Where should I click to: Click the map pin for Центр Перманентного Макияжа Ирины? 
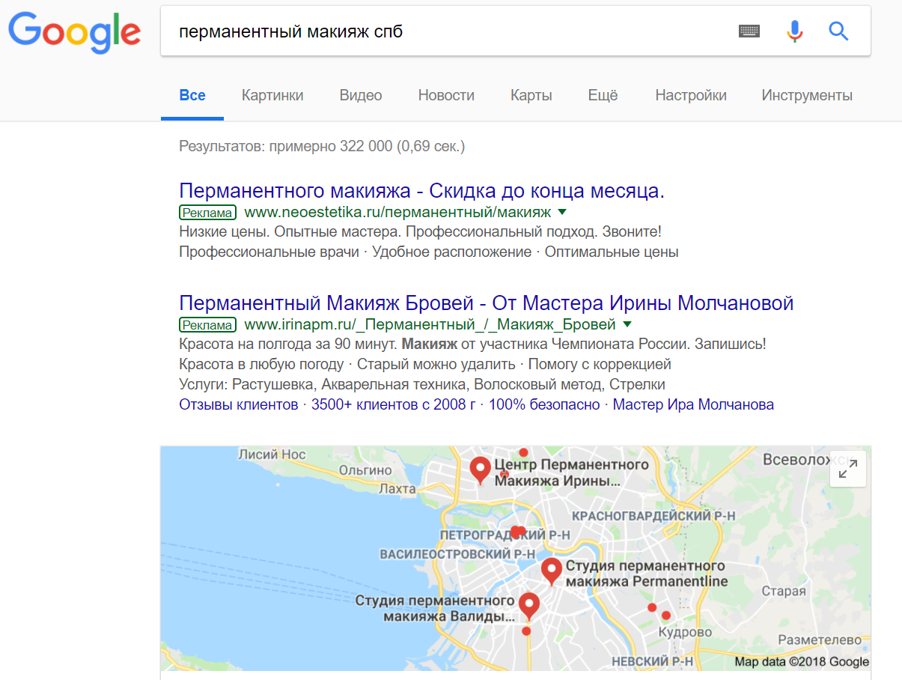[x=480, y=470]
